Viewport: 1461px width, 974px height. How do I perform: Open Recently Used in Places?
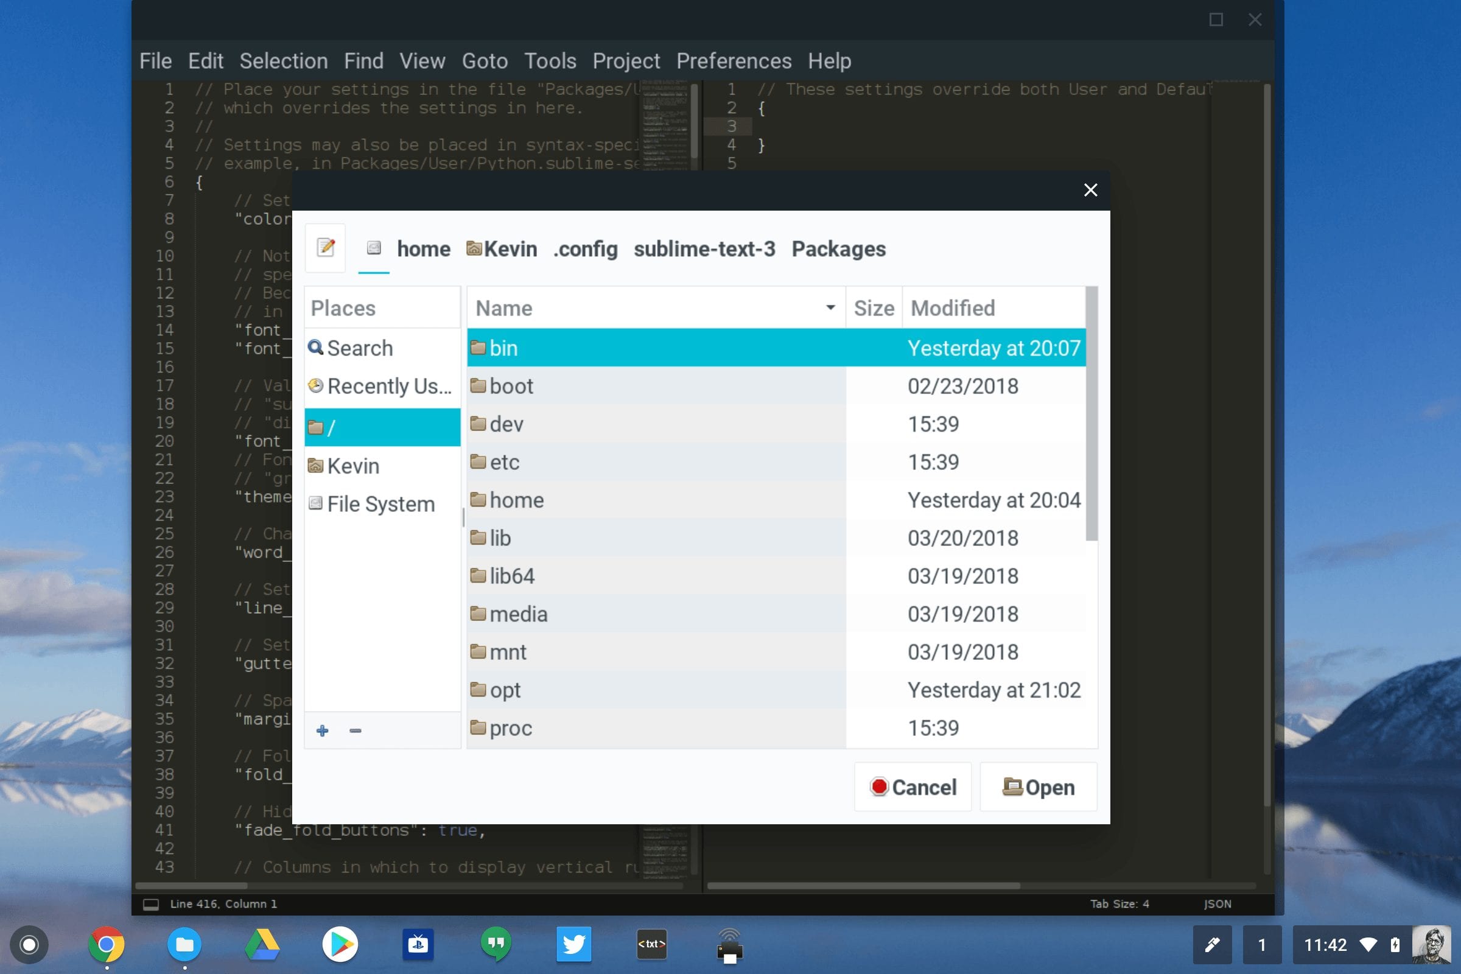382,386
